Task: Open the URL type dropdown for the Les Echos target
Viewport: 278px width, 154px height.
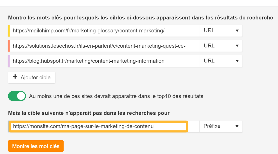Action: click(x=221, y=46)
